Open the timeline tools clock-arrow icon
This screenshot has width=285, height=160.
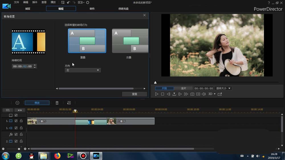tap(17, 103)
